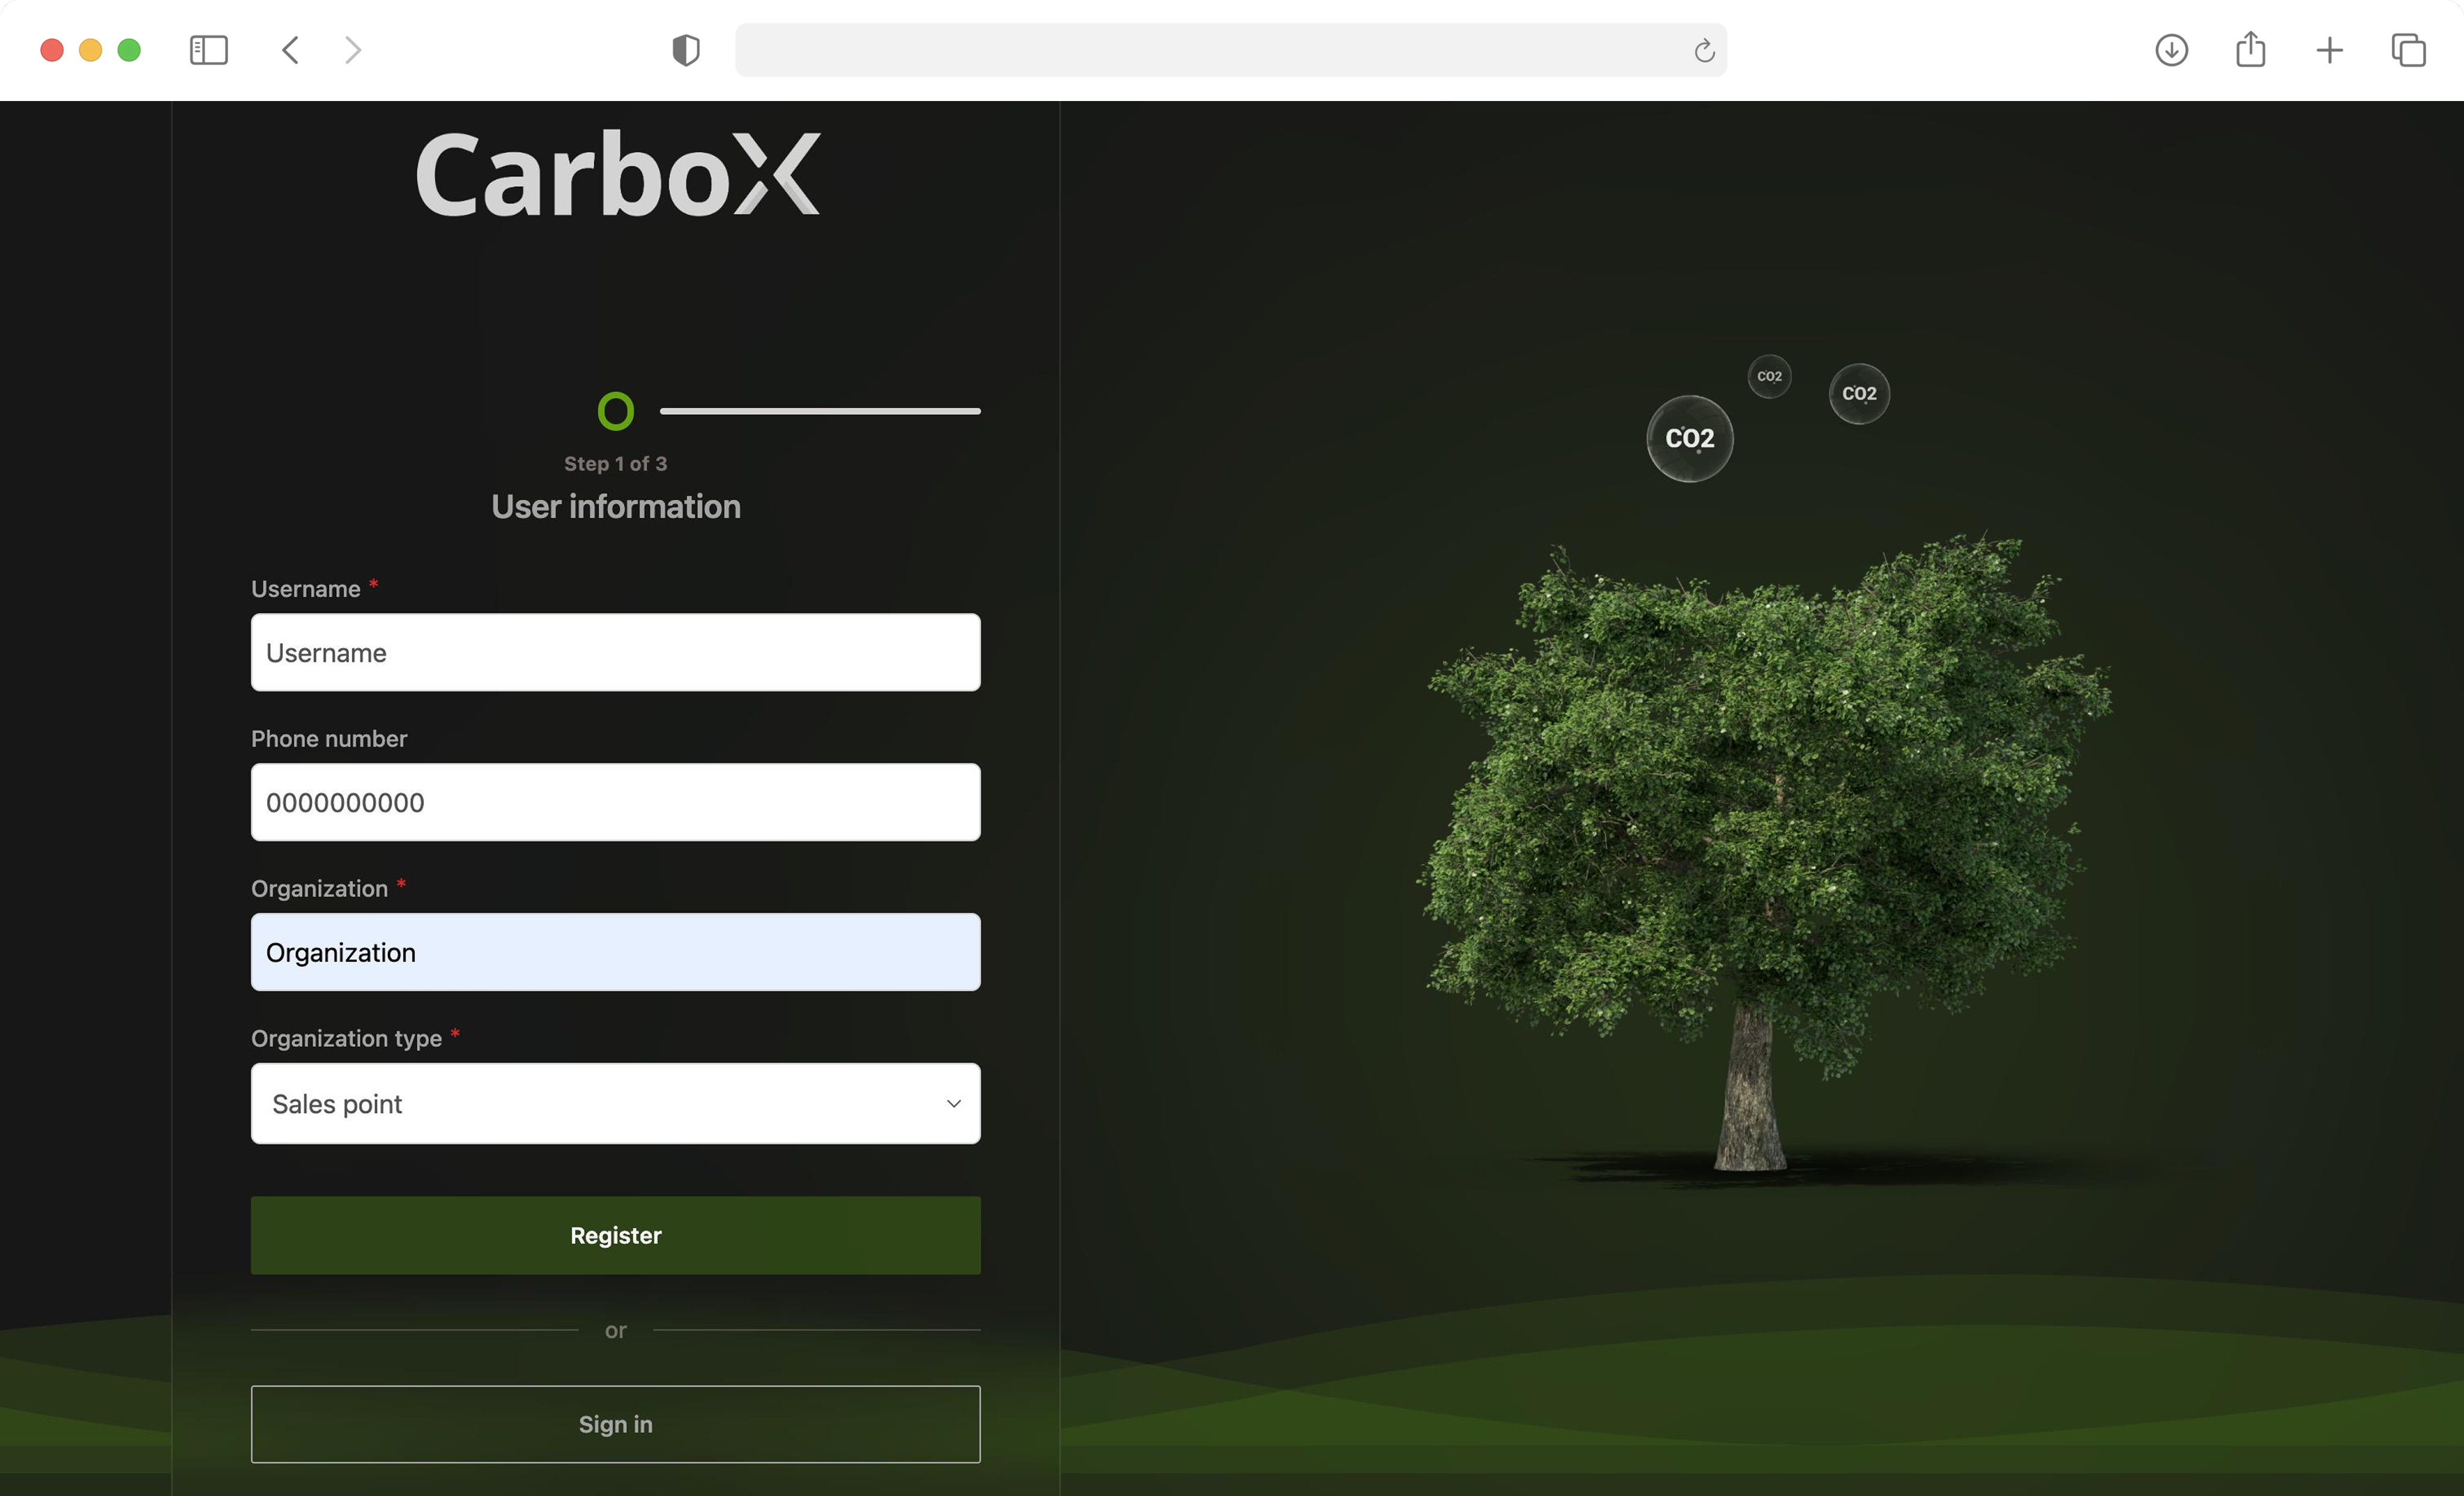This screenshot has height=1496, width=2464.
Task: Select the Organization text field
Action: pos(615,951)
